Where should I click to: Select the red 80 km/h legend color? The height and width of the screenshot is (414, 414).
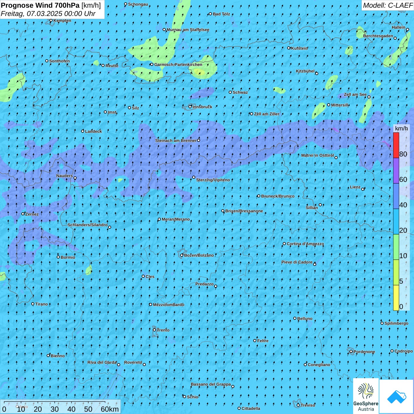pos(396,145)
